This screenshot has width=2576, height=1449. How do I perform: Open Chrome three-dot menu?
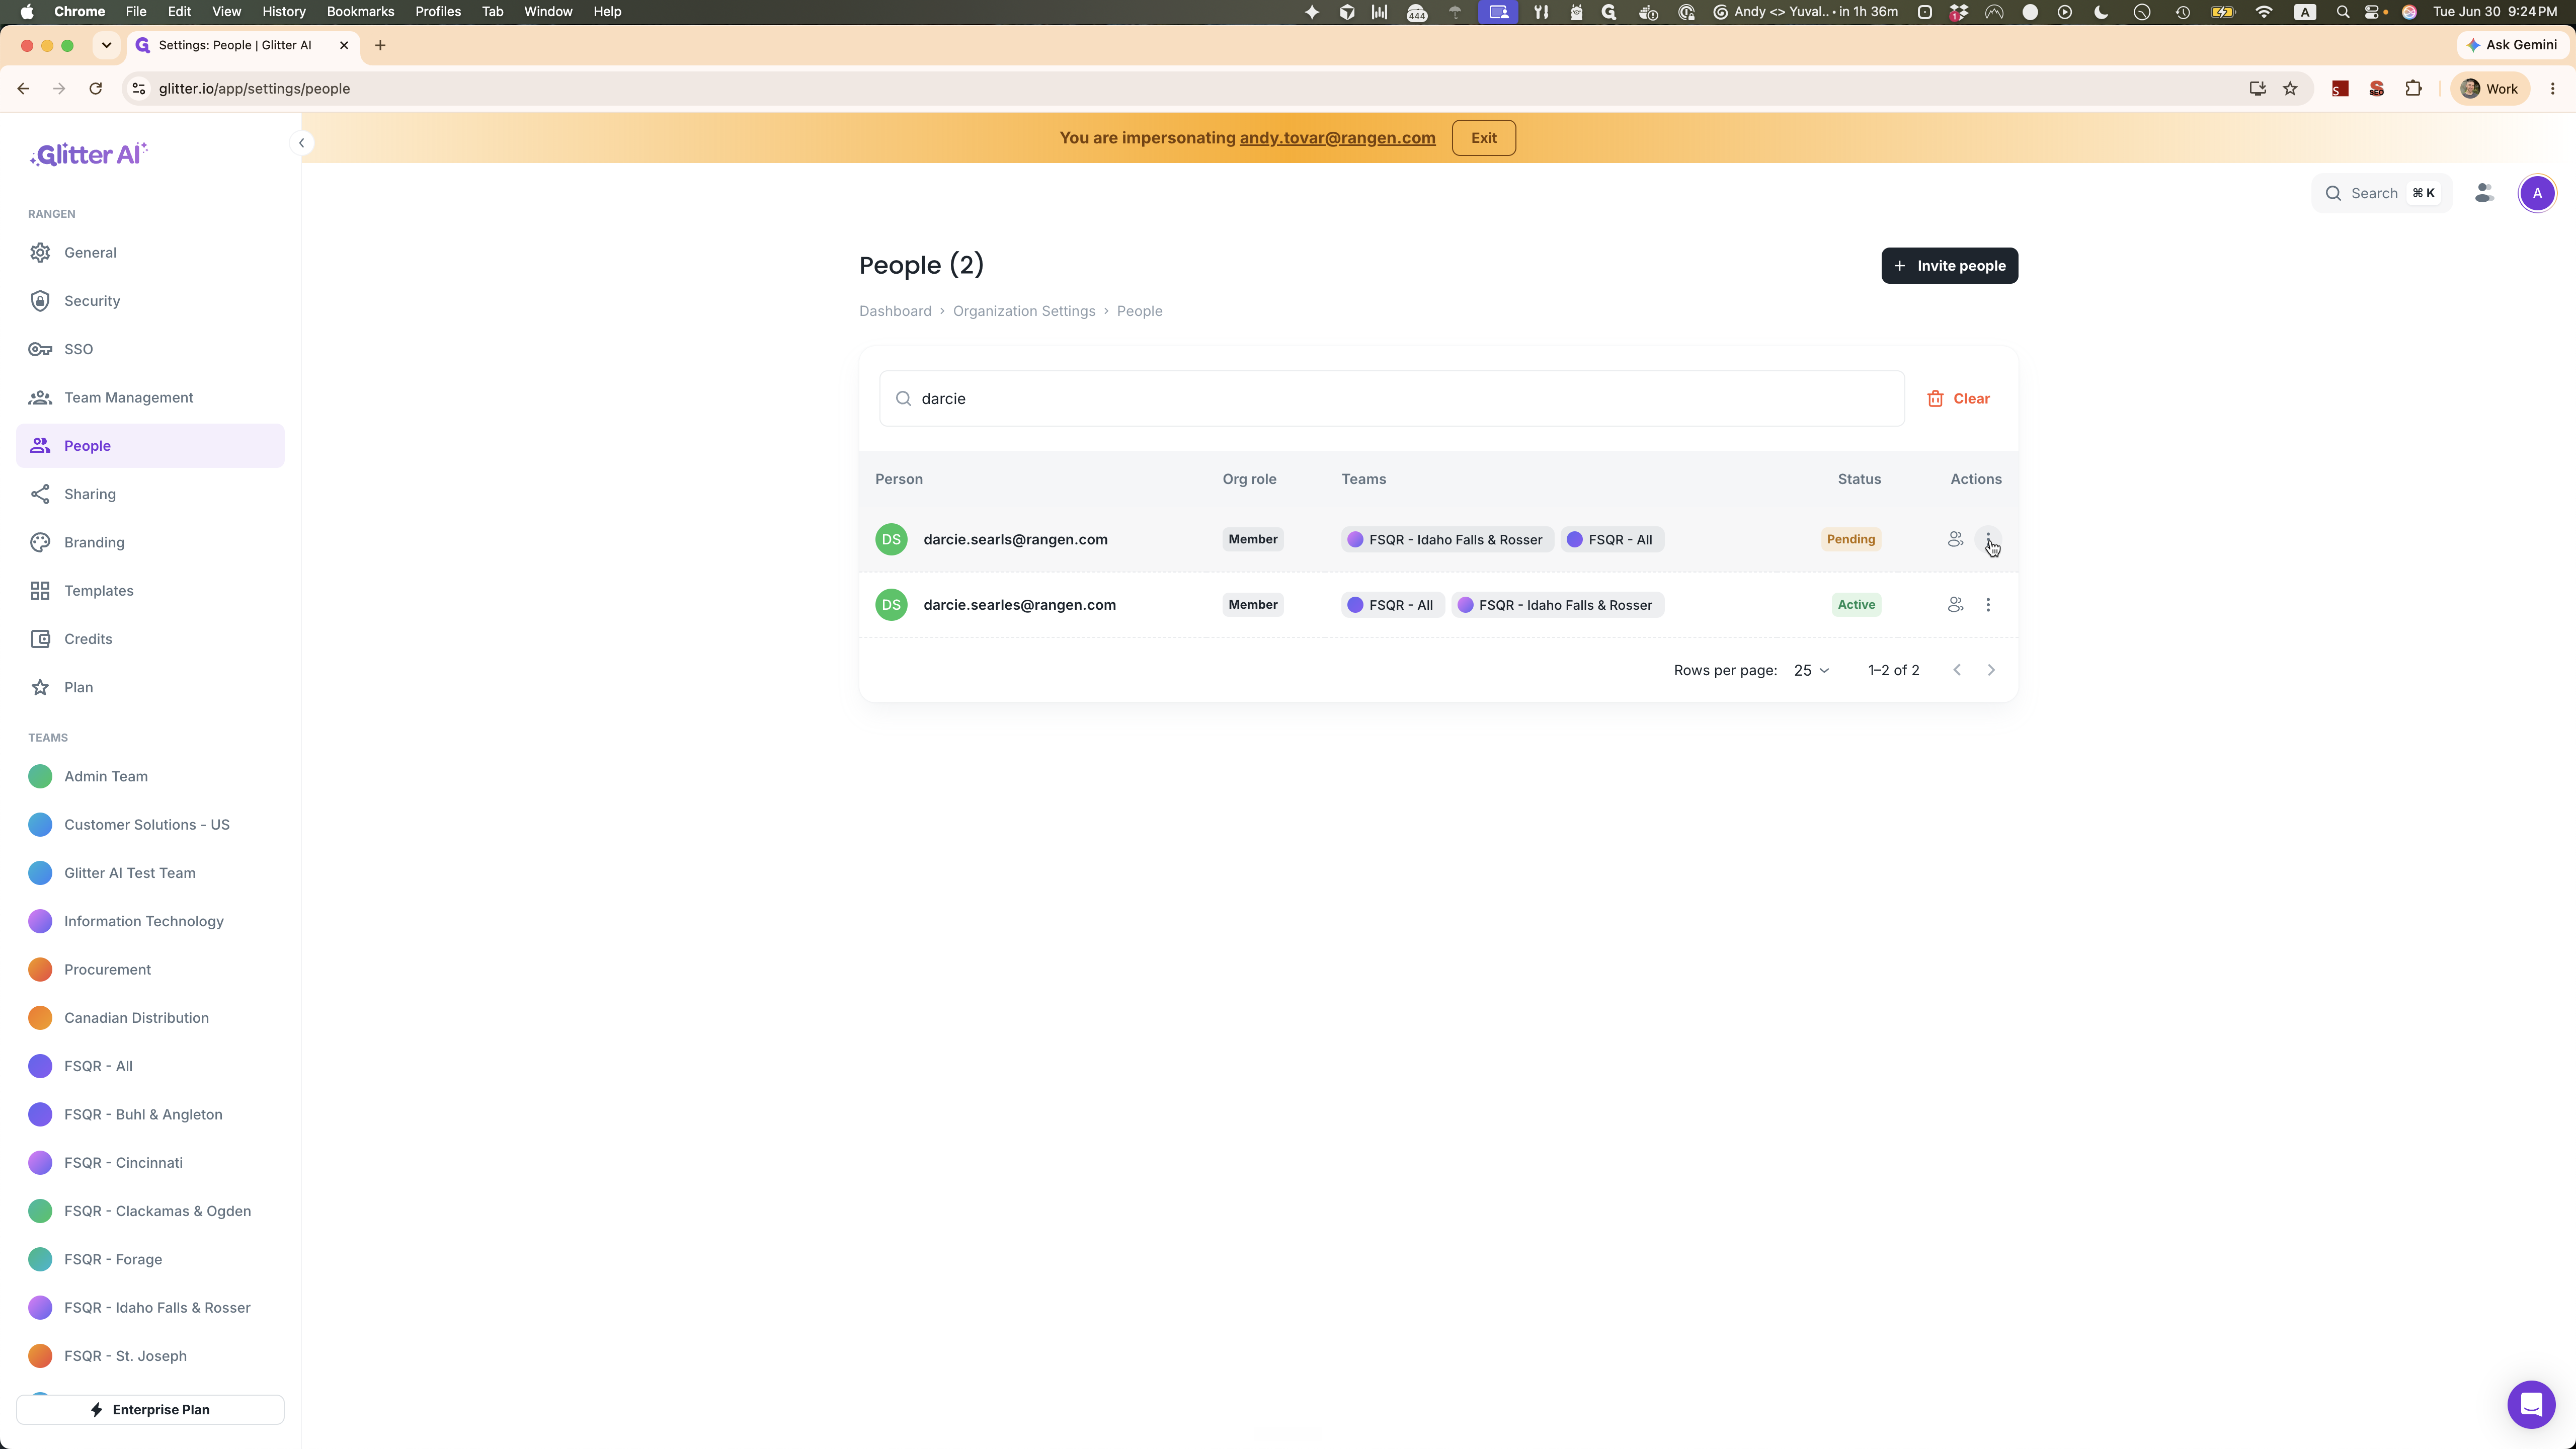[x=2553, y=89]
